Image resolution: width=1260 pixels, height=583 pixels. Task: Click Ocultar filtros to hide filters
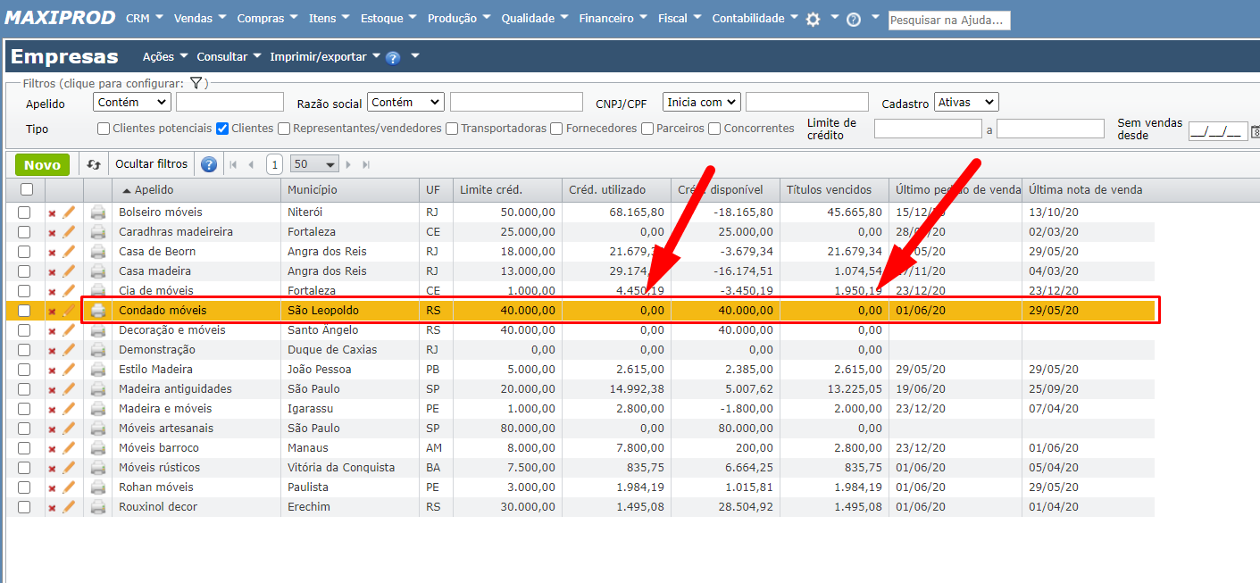coord(152,164)
